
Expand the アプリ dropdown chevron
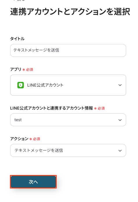[x=120, y=85]
